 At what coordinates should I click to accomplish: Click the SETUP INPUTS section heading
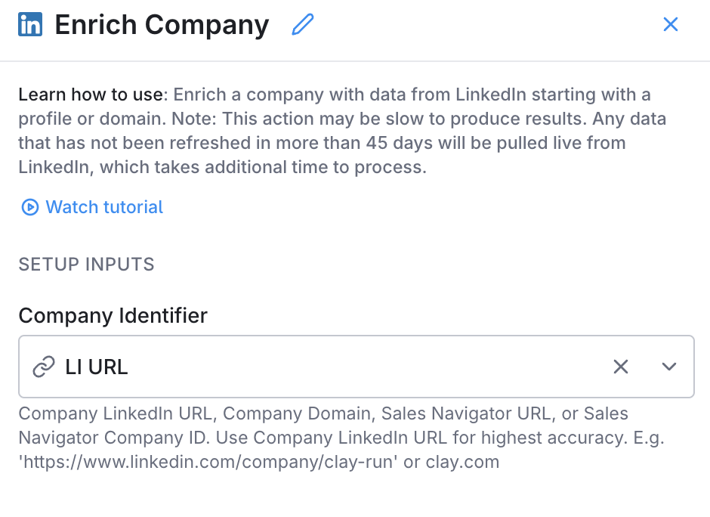point(86,265)
